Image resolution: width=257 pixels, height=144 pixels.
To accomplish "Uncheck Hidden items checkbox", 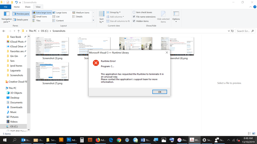I will [x=134, y=21].
